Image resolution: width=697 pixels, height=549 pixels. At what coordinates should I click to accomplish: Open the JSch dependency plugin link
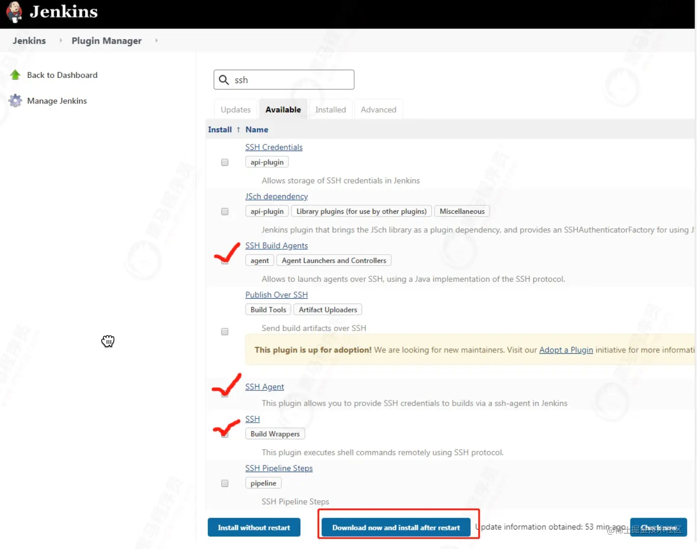[276, 197]
